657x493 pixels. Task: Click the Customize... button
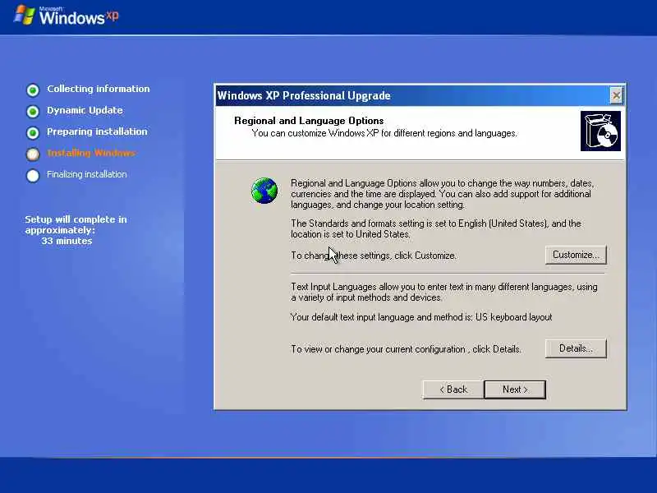click(x=576, y=255)
